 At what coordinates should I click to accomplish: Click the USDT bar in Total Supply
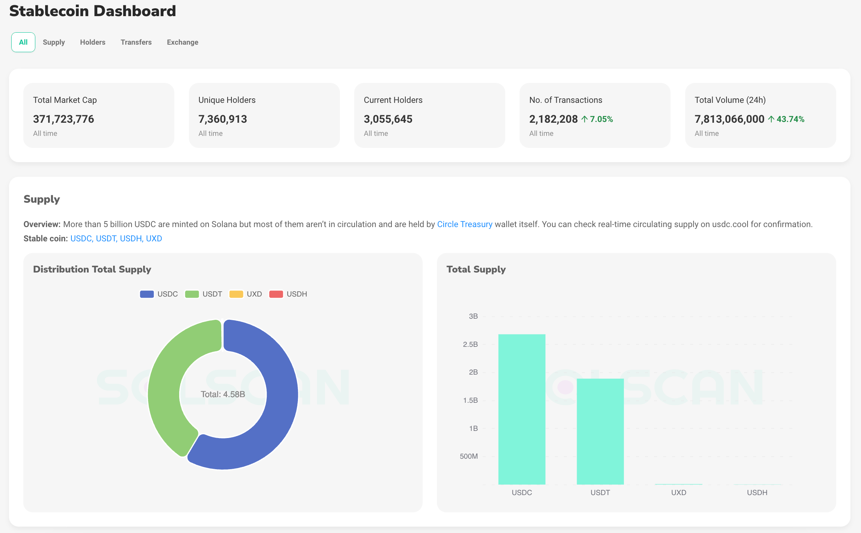600,432
